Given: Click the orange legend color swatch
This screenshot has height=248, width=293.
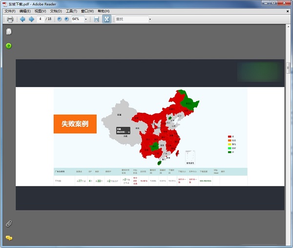Looking at the screenshot, I should click(230, 141).
